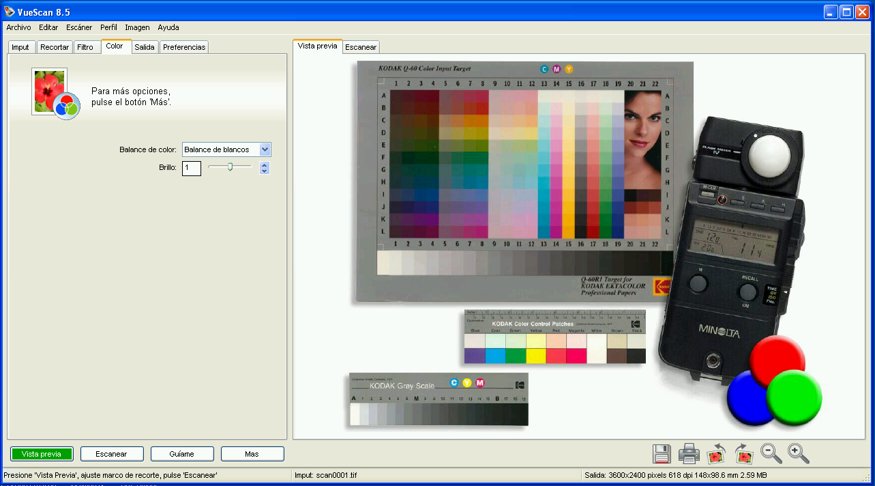
Task: Click the Escanear button at bottom
Action: coord(112,454)
